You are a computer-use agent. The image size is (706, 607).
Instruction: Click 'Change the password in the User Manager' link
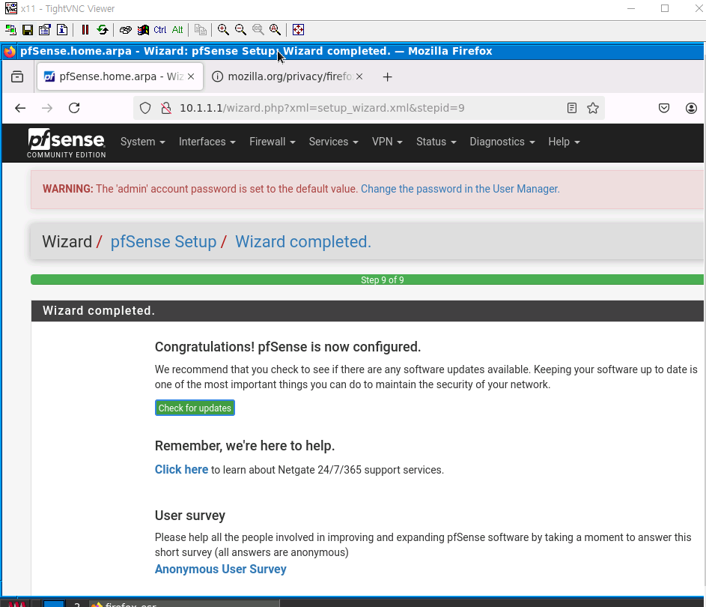tap(460, 189)
